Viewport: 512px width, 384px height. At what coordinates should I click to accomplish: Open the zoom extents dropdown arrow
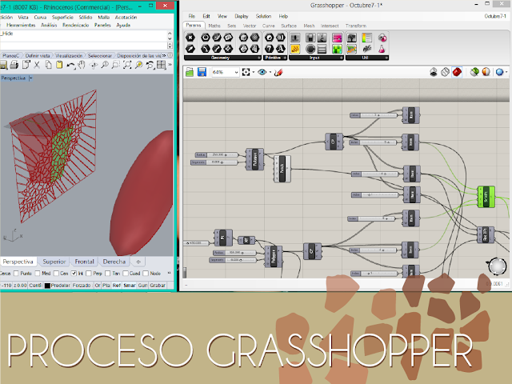[x=254, y=72]
